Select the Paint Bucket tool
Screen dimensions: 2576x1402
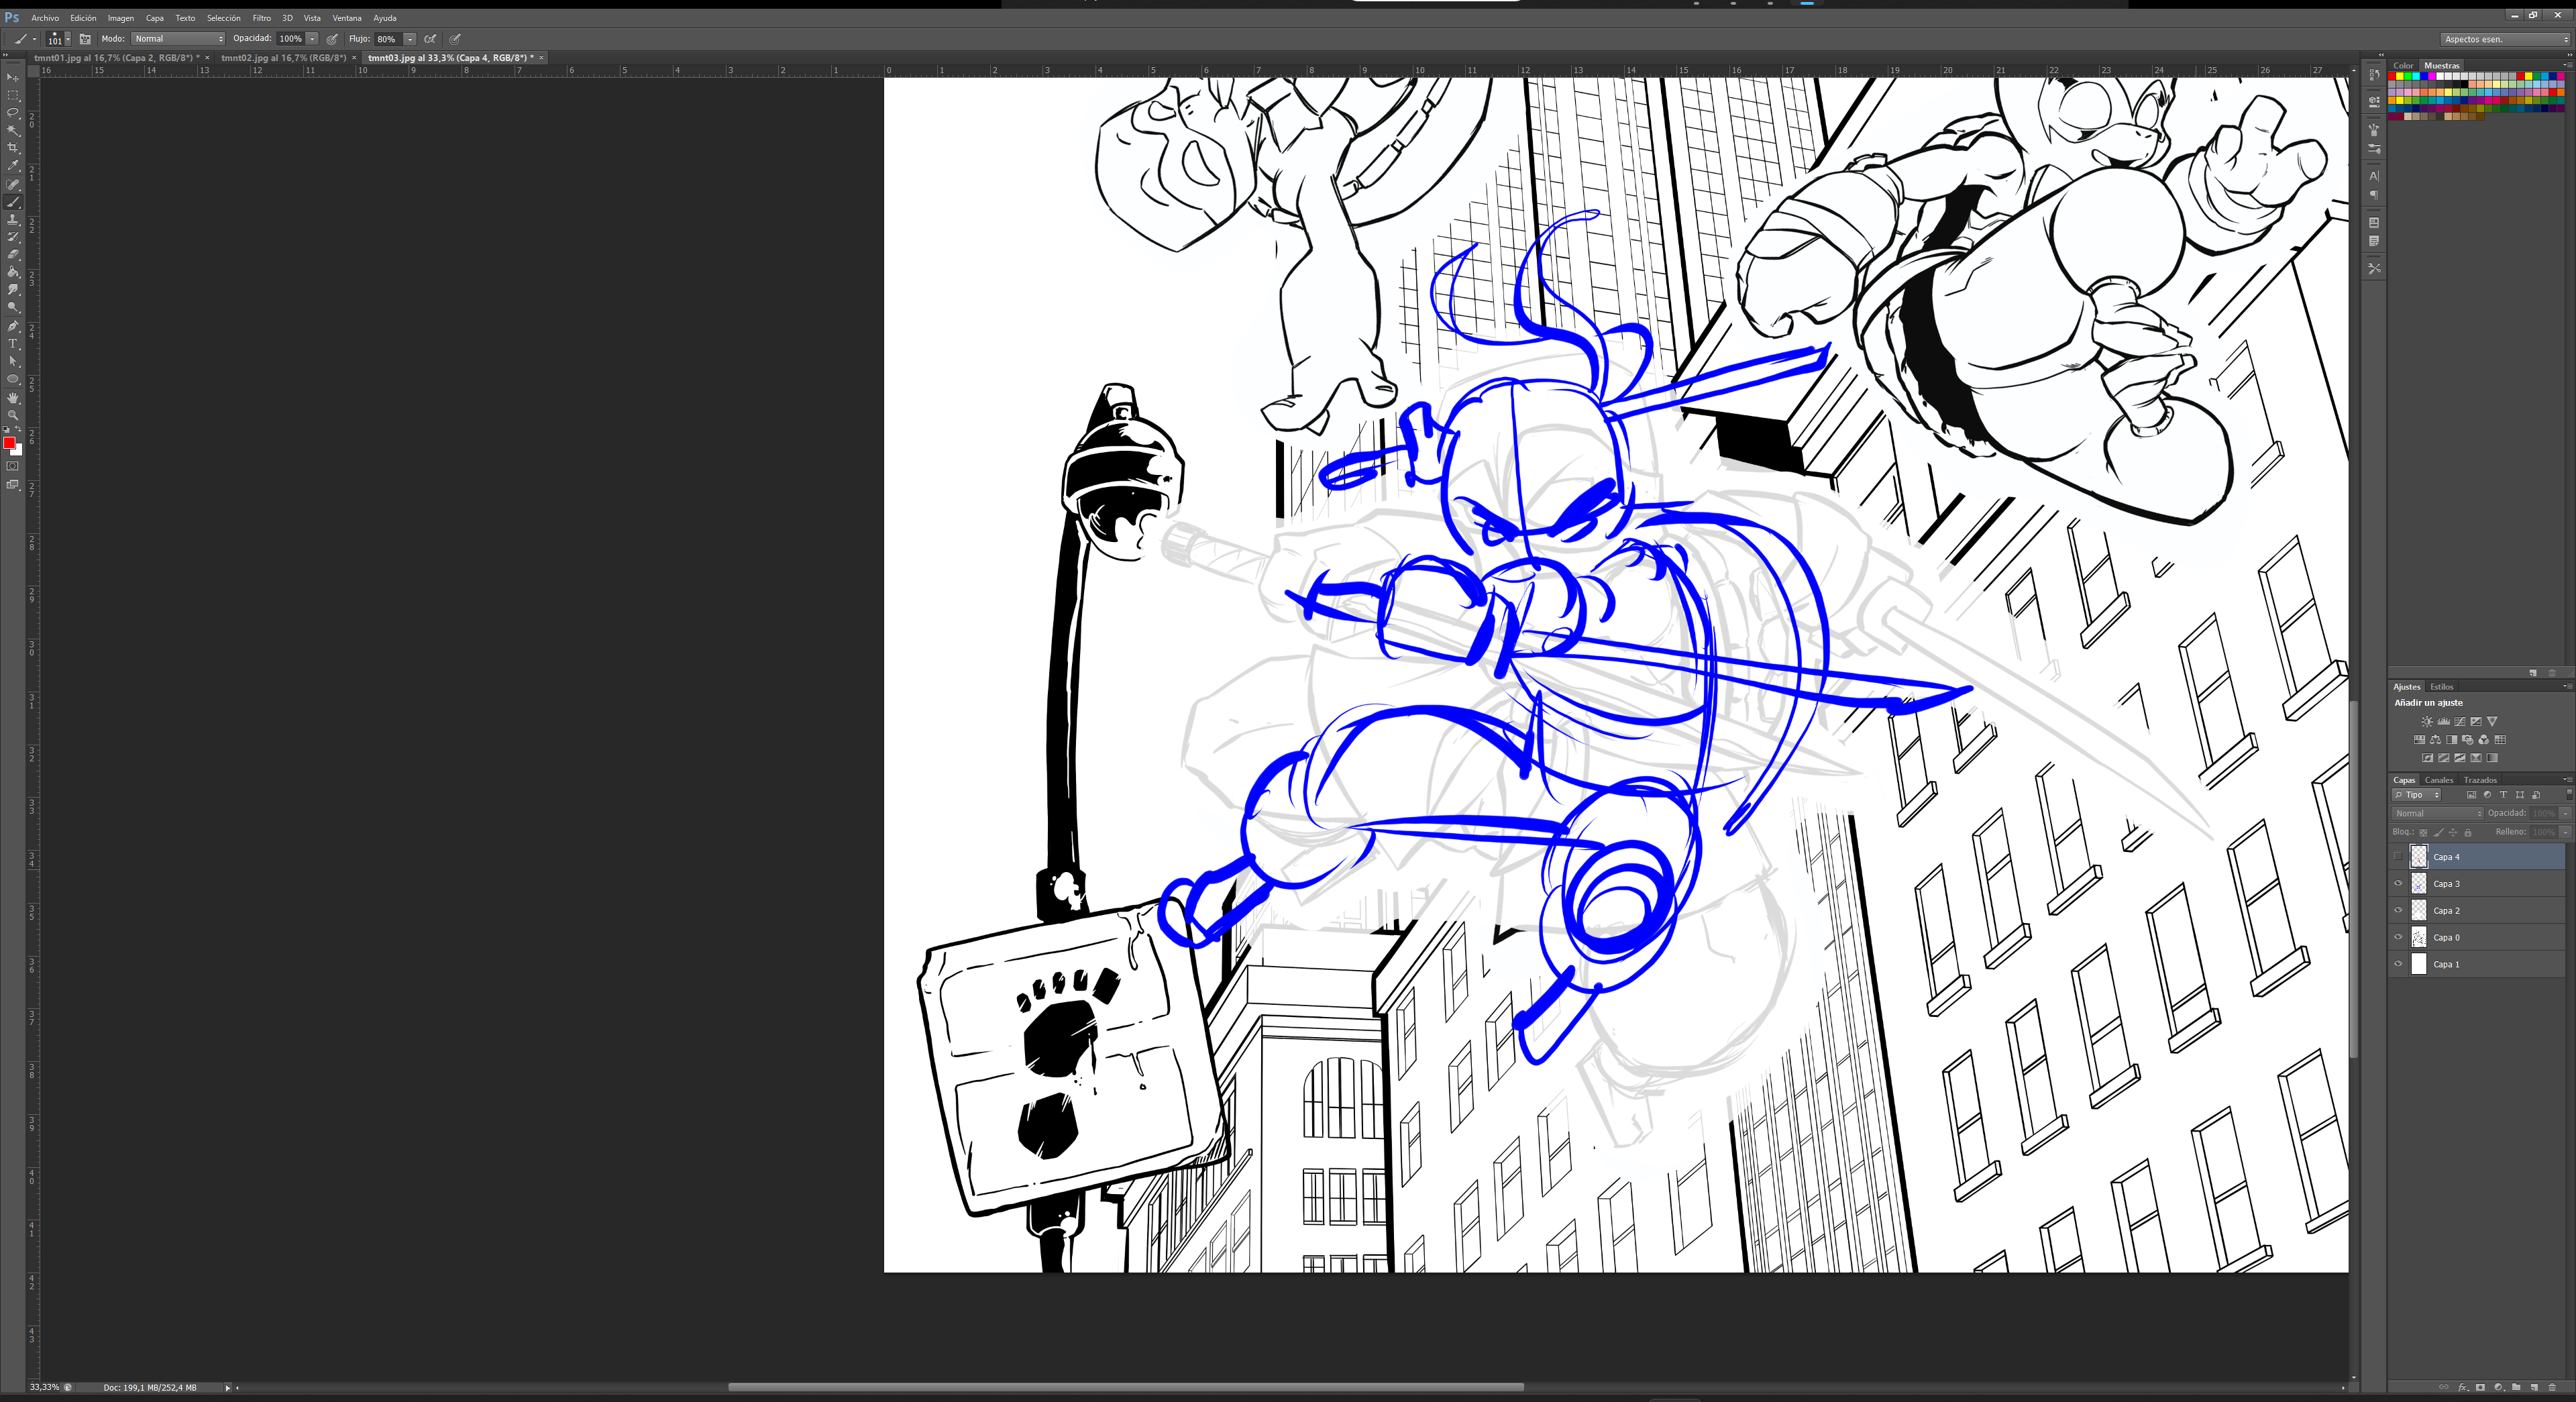(13, 272)
